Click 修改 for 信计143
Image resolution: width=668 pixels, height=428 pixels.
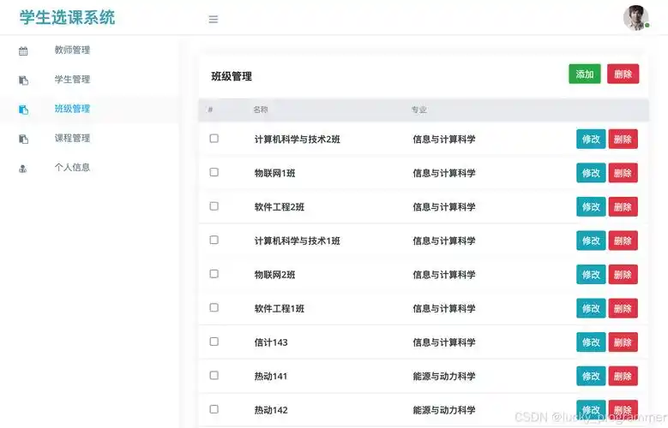pos(591,342)
